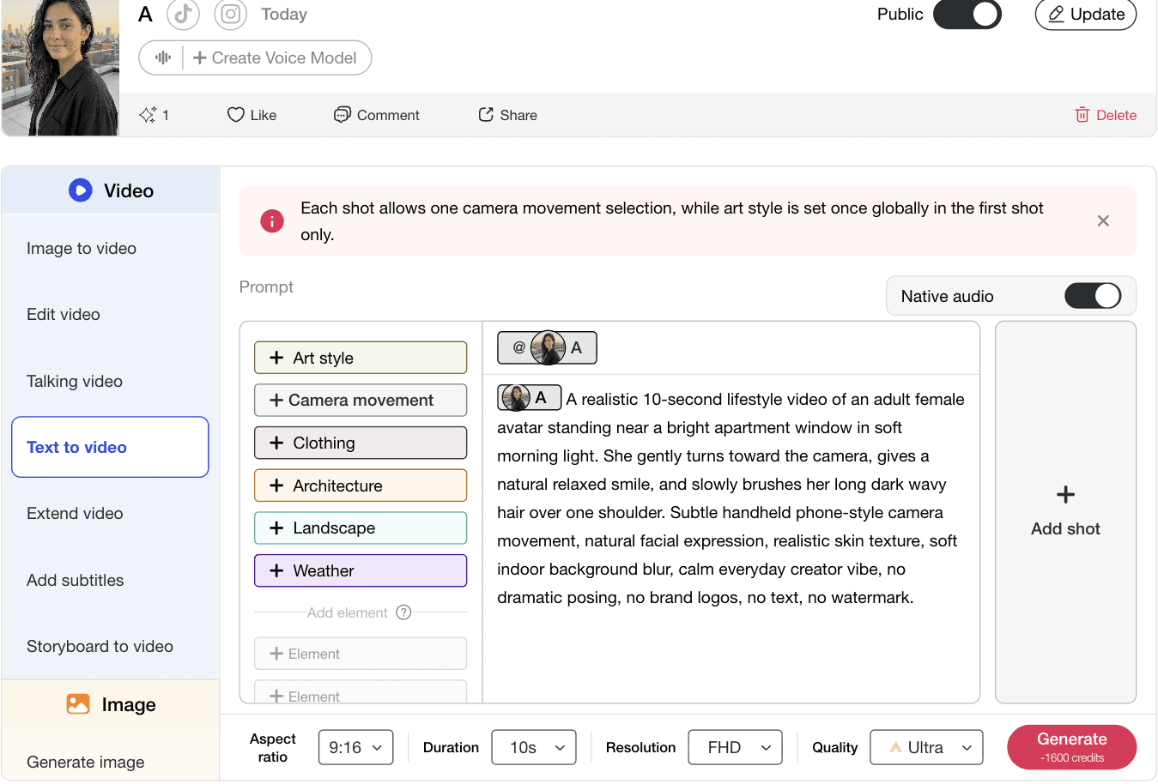Select Text to video
The width and height of the screenshot is (1158, 784).
pyautogui.click(x=110, y=447)
